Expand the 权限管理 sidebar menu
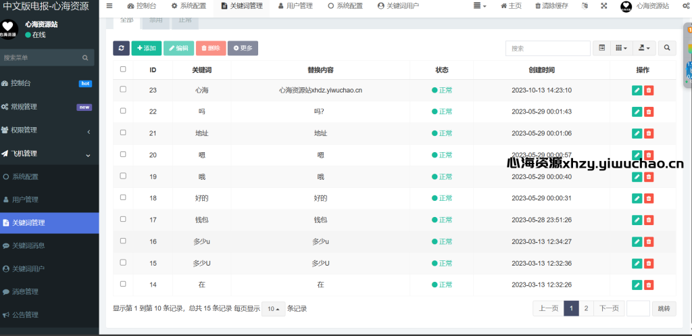Viewport: 692px width, 336px height. [49, 130]
